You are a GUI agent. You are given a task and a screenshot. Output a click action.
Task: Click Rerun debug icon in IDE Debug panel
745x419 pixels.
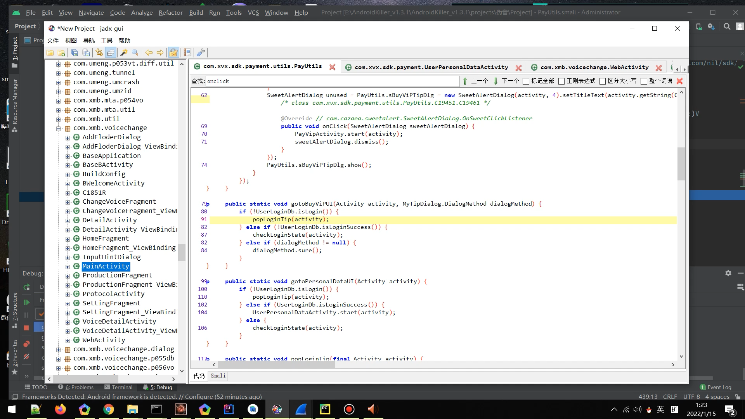pyautogui.click(x=26, y=287)
